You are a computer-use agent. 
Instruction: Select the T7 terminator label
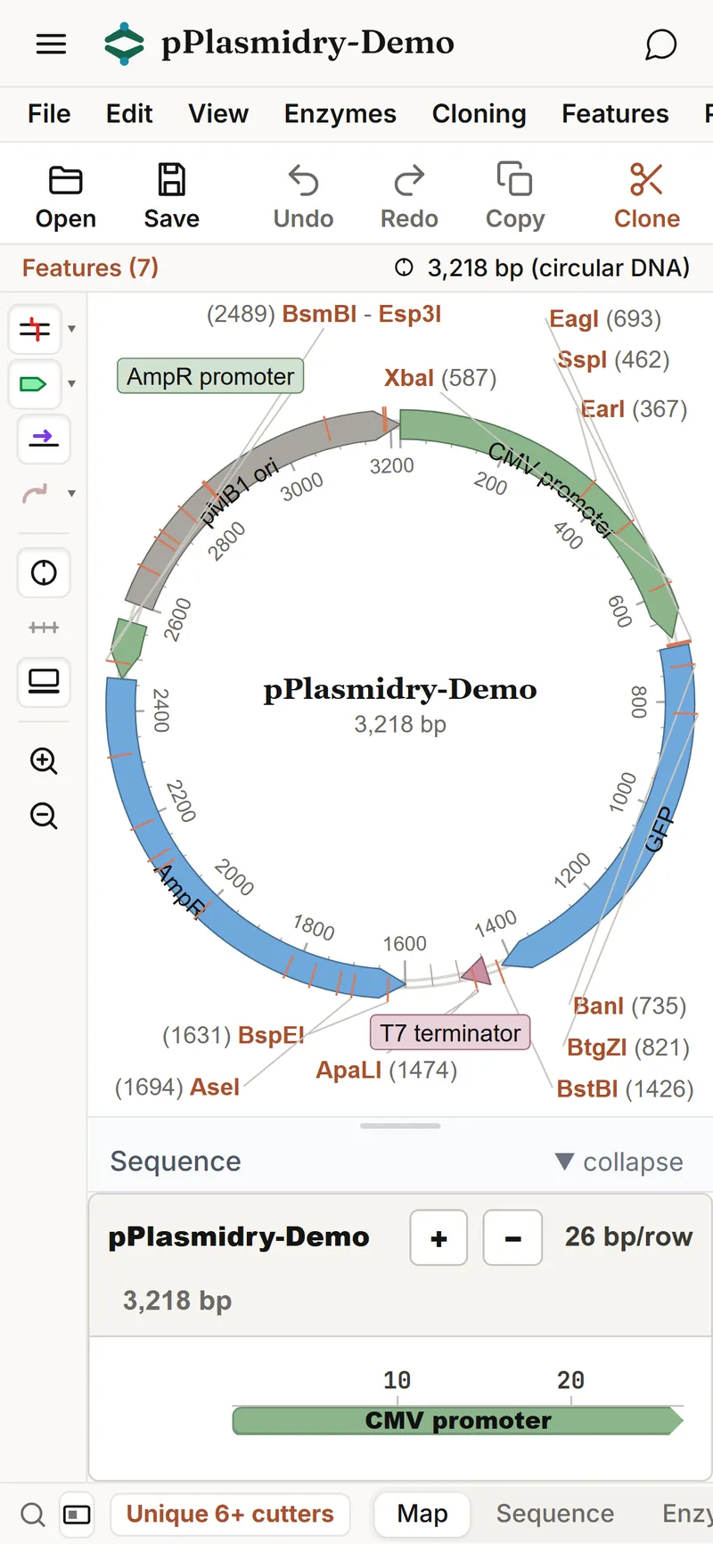coord(450,1032)
